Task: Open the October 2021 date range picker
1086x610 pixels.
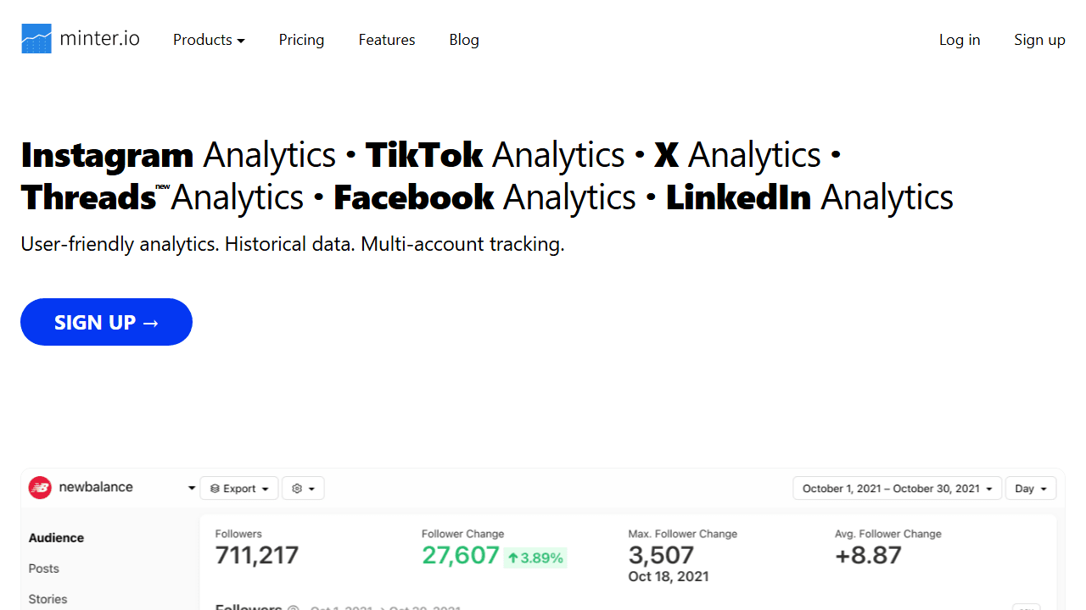Action: 897,488
